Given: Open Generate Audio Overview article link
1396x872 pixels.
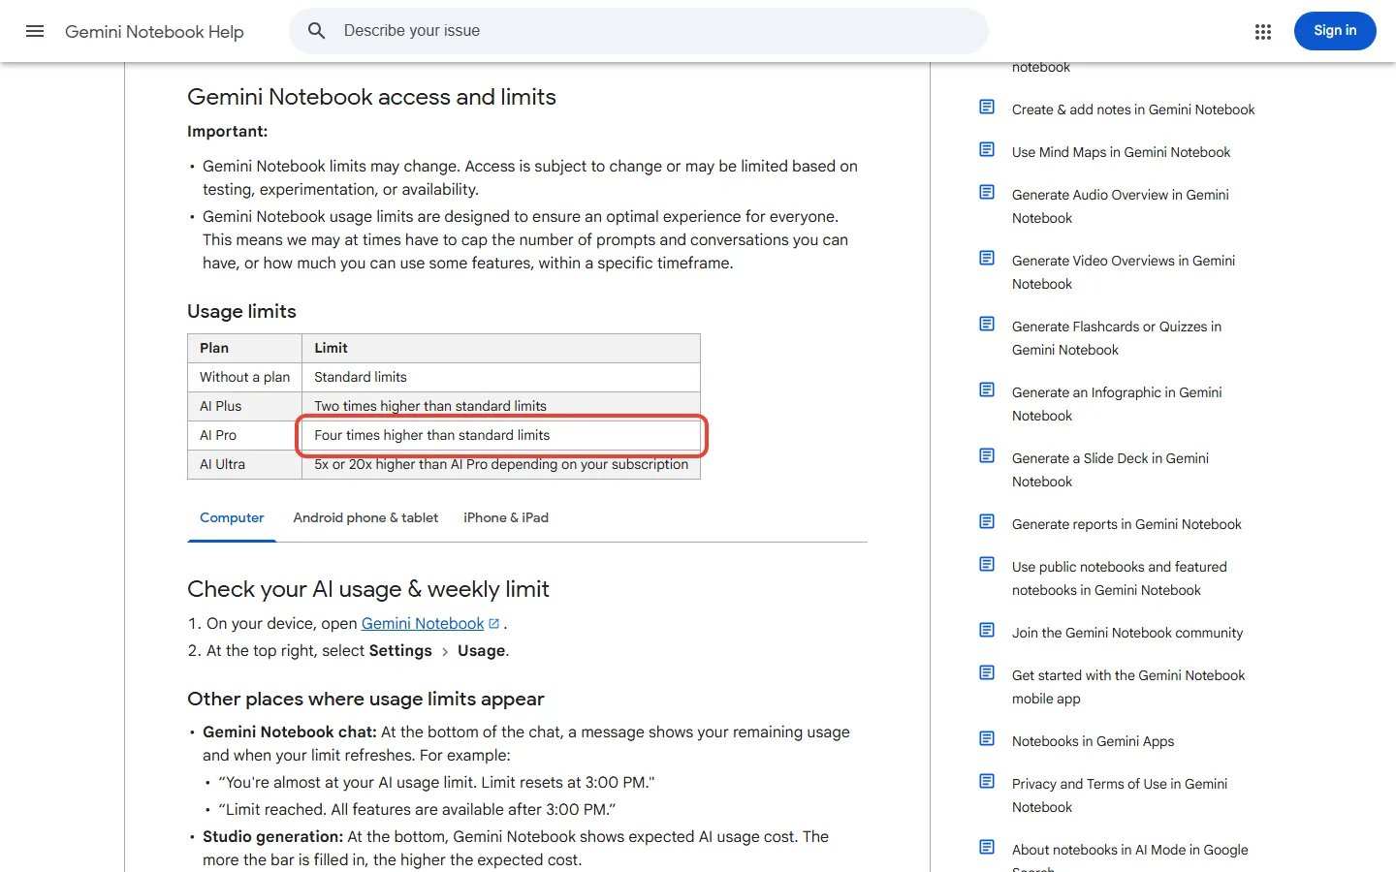Looking at the screenshot, I should tap(1121, 206).
